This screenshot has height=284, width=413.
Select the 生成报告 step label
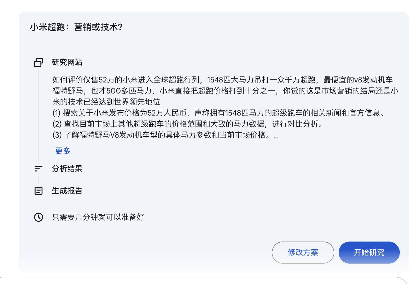click(67, 191)
